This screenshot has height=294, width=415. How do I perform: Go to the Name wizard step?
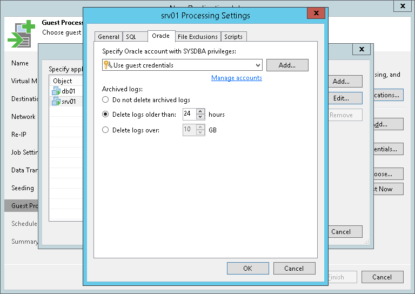coord(20,63)
